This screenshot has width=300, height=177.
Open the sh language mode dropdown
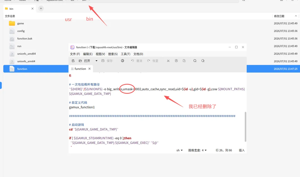coord(179,150)
